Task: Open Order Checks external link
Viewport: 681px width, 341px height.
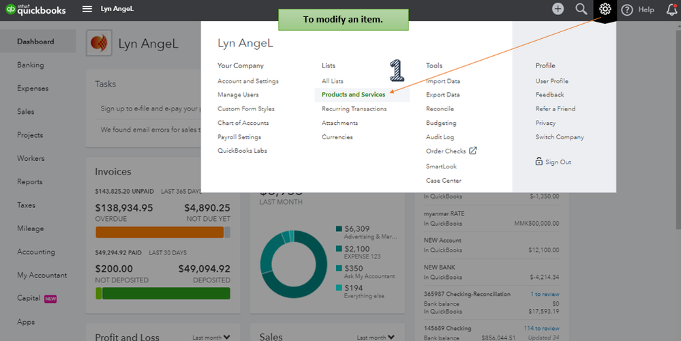Action: click(x=451, y=151)
